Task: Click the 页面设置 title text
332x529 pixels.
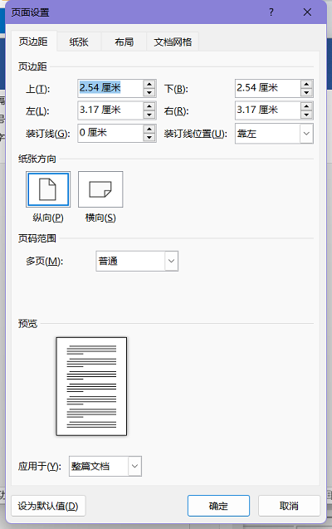Action: pyautogui.click(x=31, y=12)
